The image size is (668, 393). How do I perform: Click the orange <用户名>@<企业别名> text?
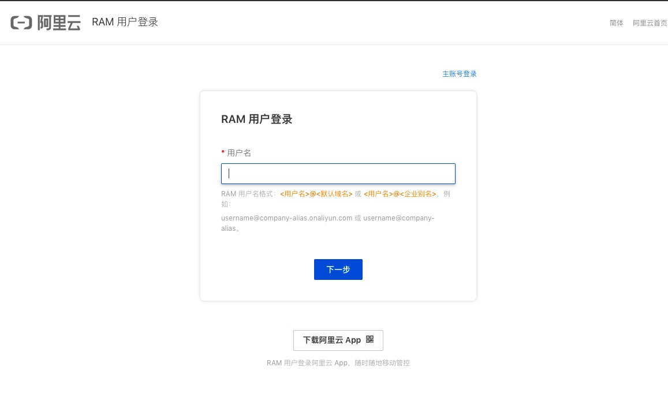(x=400, y=194)
